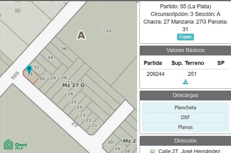Click the Copiar button
Image resolution: width=231 pixels, height=153 pixels.
pos(185,37)
